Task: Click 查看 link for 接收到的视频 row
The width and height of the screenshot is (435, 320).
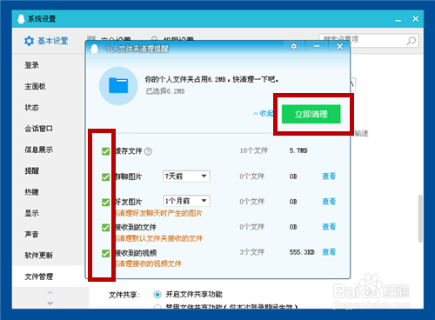Action: (x=329, y=252)
